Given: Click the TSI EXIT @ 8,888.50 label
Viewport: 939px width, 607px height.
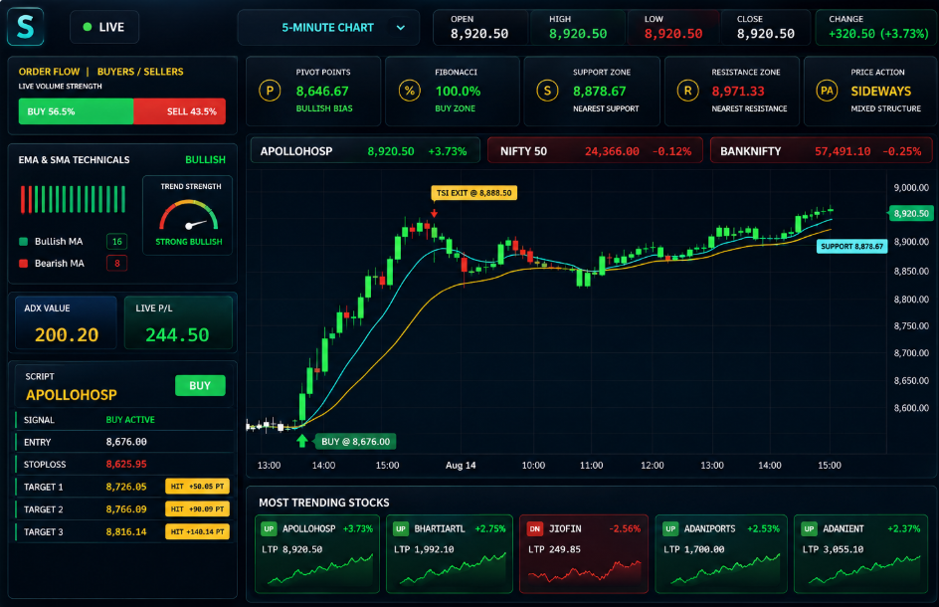Looking at the screenshot, I should 473,193.
